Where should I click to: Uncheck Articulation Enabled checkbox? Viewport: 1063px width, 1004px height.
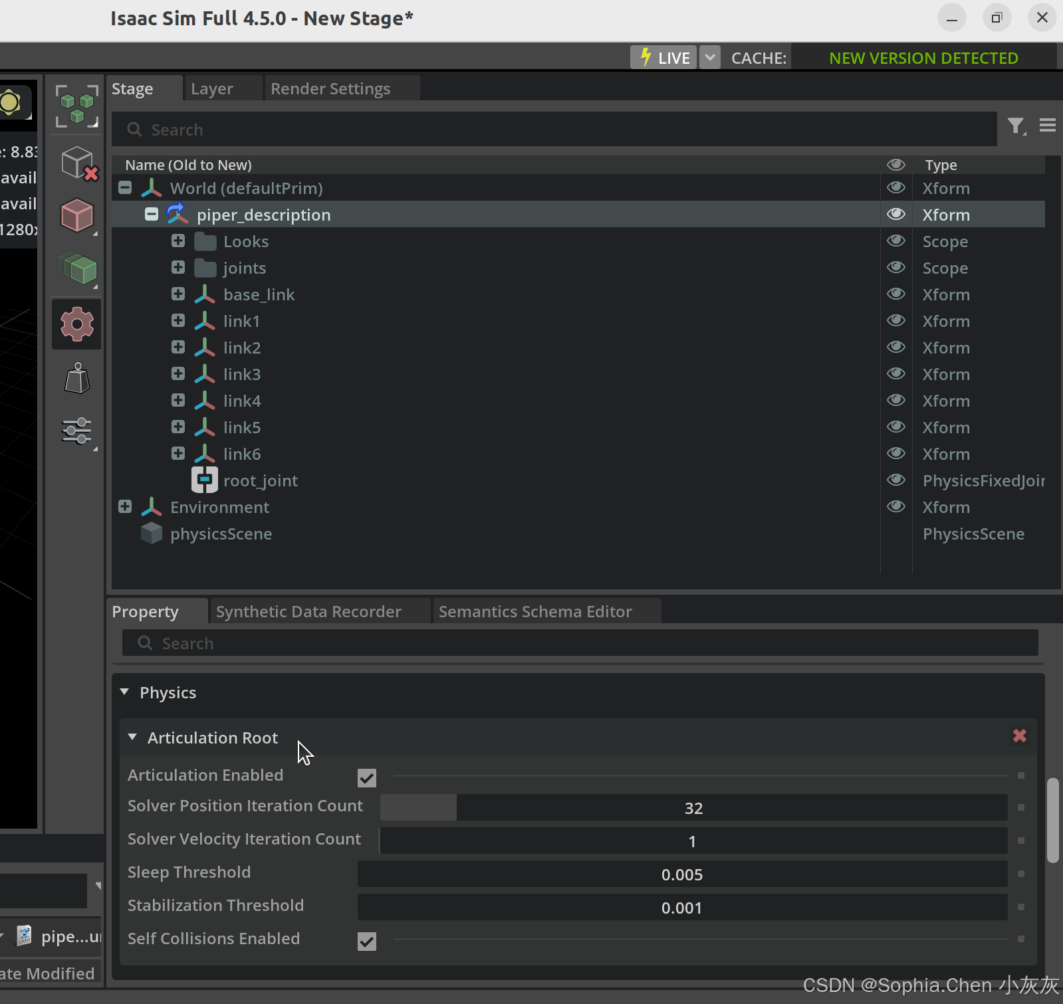(367, 777)
